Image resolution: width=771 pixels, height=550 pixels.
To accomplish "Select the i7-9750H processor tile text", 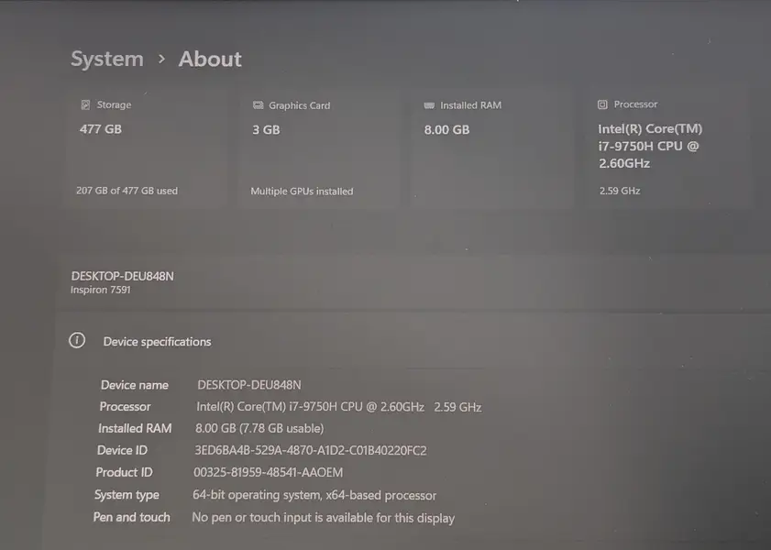I will [649, 146].
